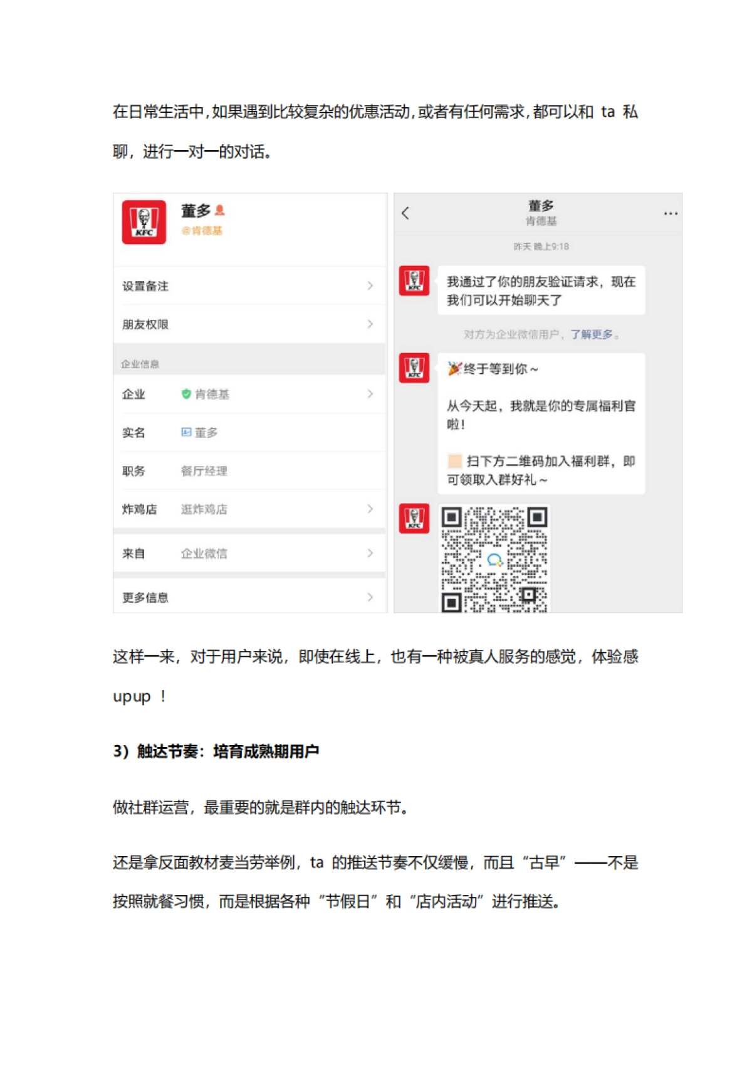Tap the green verified shield next to 肯德基
The height and width of the screenshot is (1065, 752).
coord(186,394)
